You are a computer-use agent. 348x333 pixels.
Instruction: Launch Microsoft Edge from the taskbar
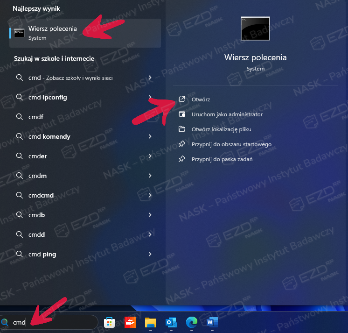click(x=191, y=322)
